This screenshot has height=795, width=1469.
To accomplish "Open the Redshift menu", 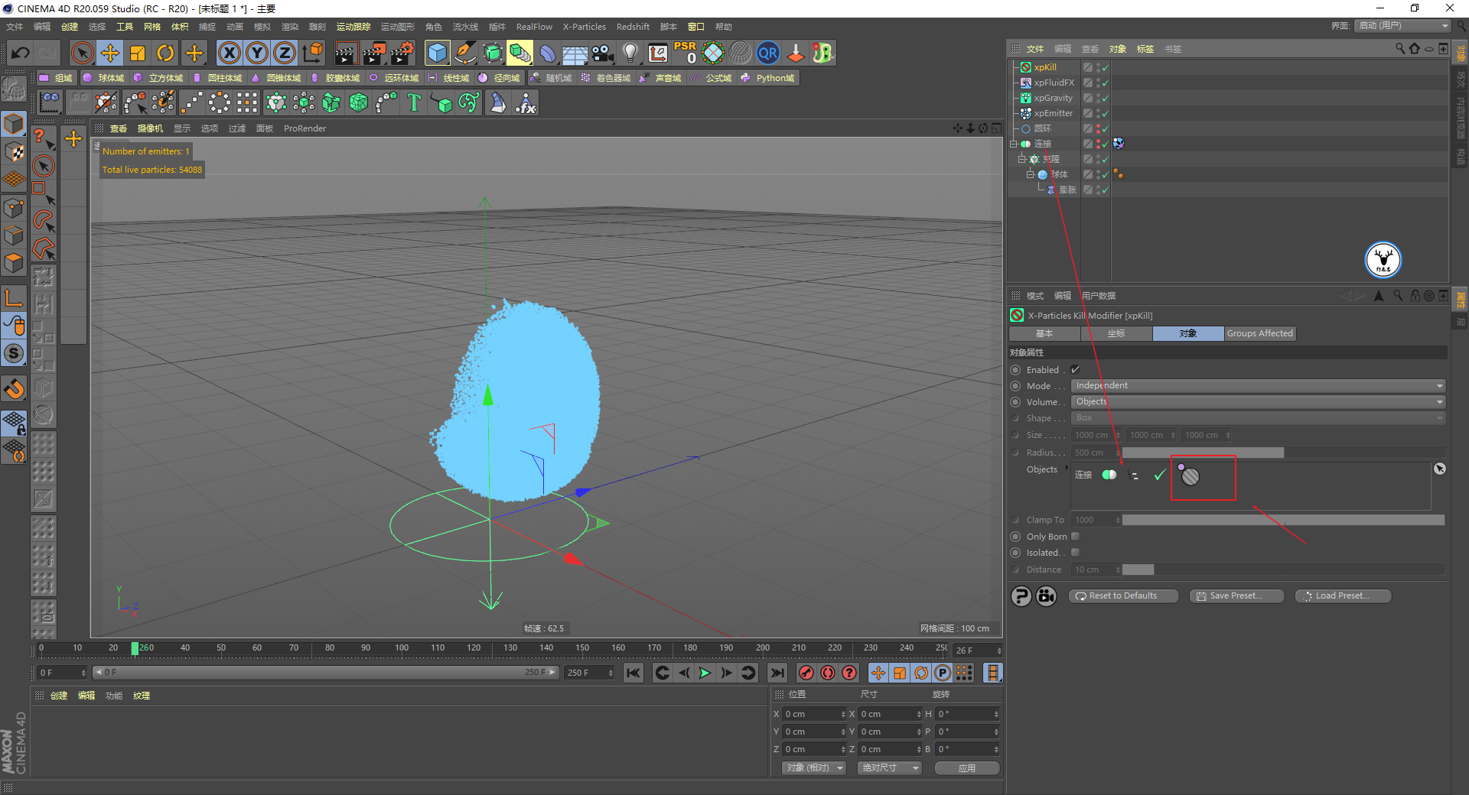I will point(633,27).
